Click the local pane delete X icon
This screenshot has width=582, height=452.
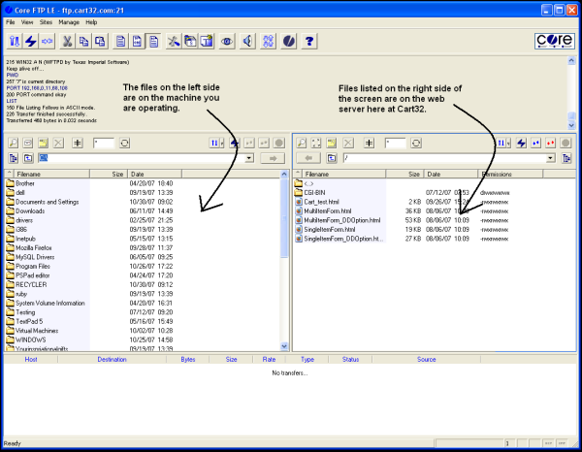(58, 143)
